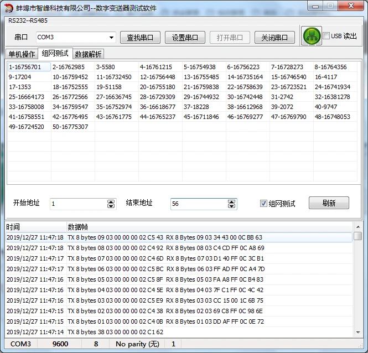Select log row TX 08 03 frame
The image size is (368, 353).
(x=179, y=248)
